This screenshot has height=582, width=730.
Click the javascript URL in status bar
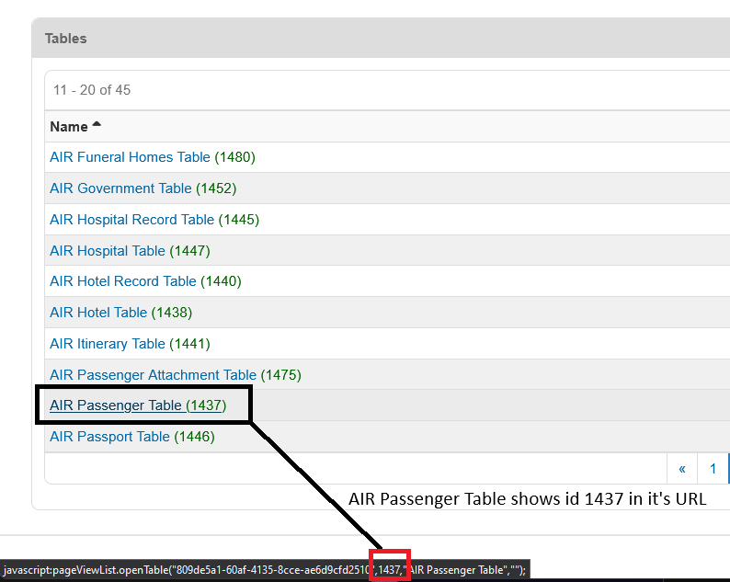point(184,570)
